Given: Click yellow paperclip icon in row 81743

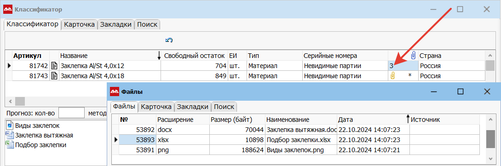Looking at the screenshot, I should click(x=393, y=76).
